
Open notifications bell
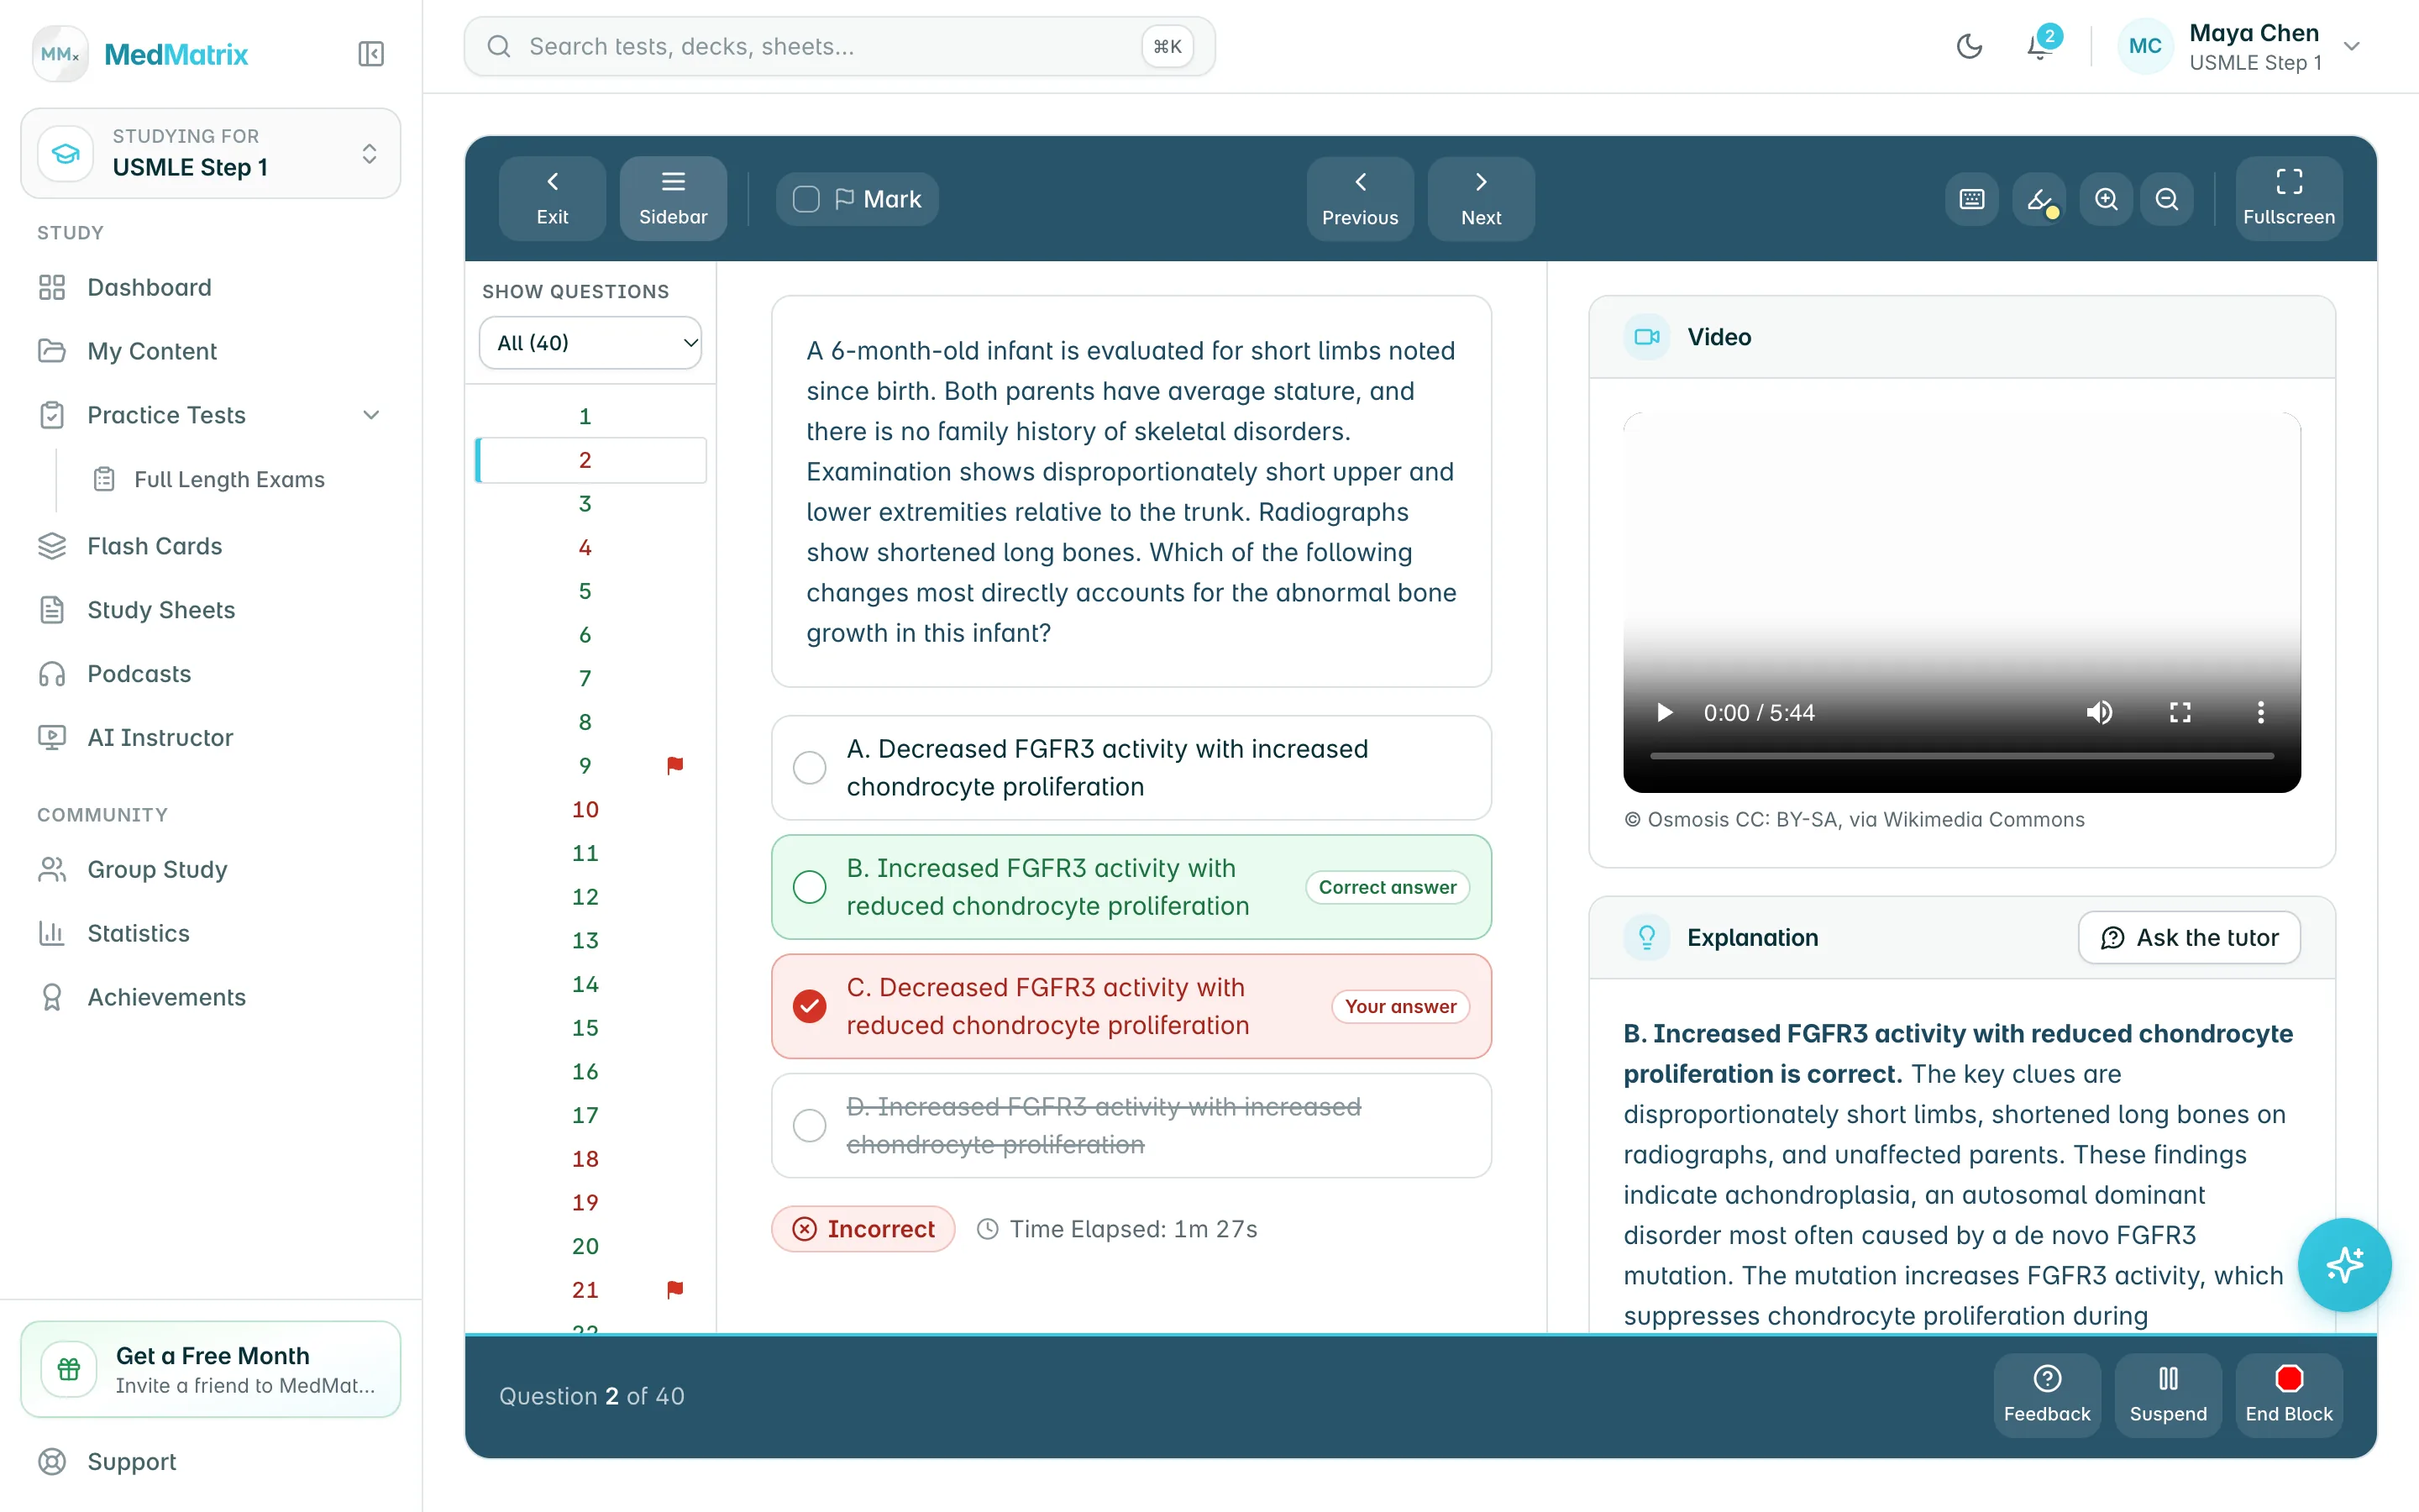(2039, 46)
